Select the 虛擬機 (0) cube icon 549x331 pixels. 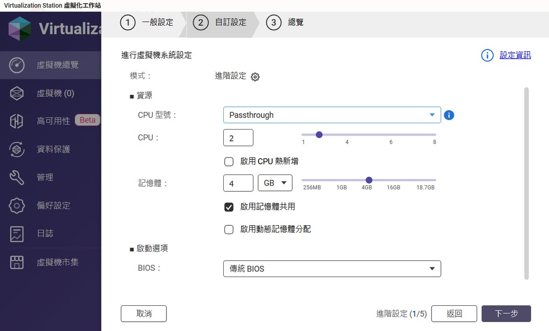tap(17, 93)
